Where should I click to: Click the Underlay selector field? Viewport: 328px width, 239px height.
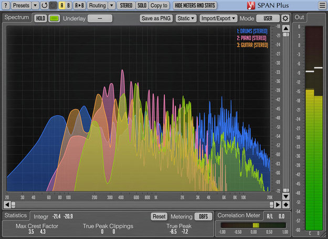pos(100,18)
